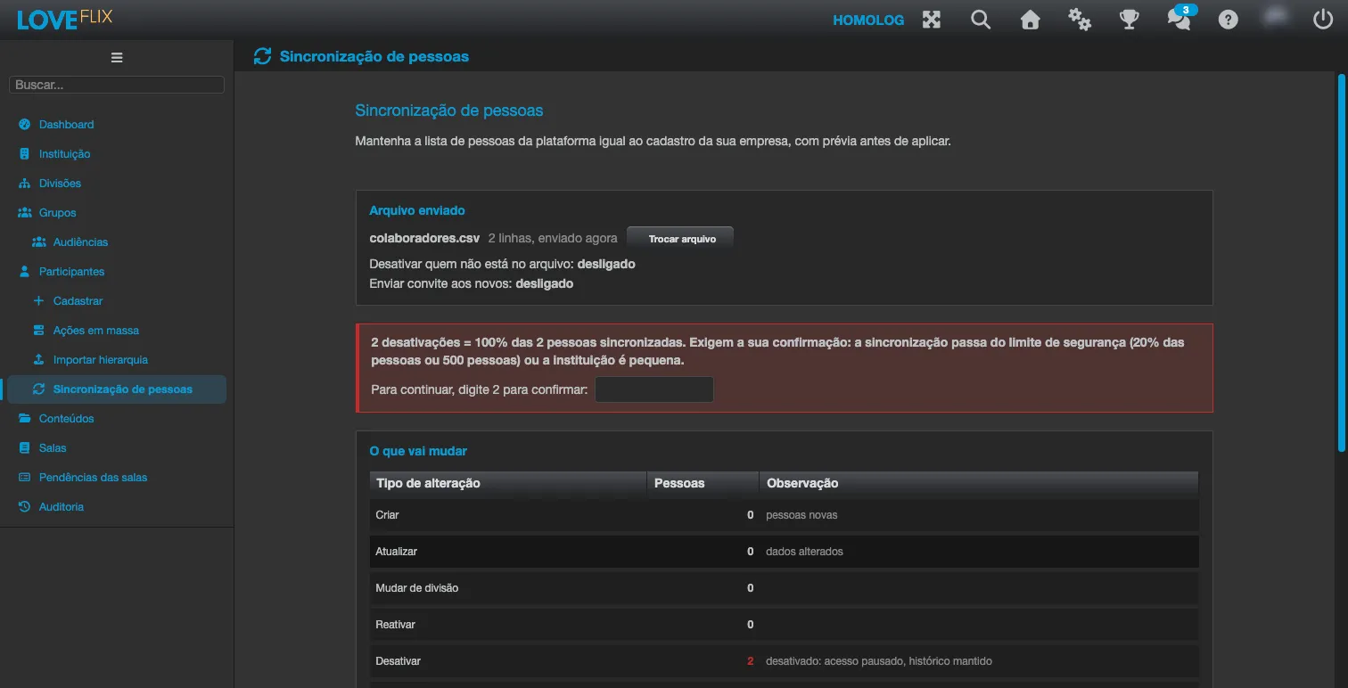This screenshot has height=688, width=1348.
Task: Click the power logout icon
Action: pos(1323,20)
